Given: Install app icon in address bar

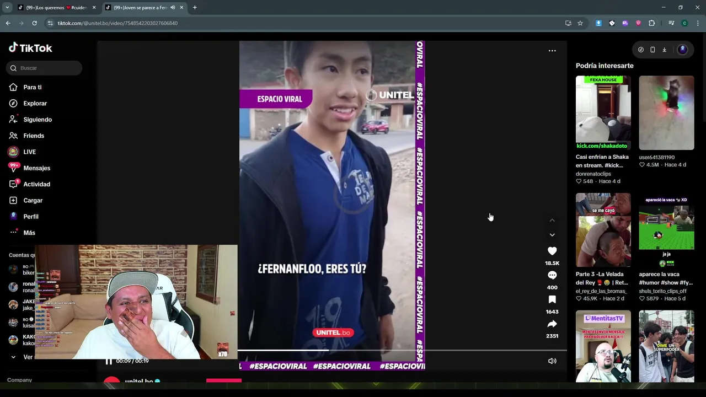Looking at the screenshot, I should (x=568, y=23).
